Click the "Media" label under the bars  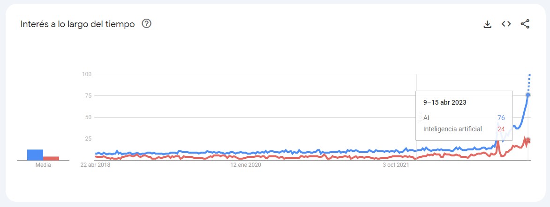click(43, 165)
